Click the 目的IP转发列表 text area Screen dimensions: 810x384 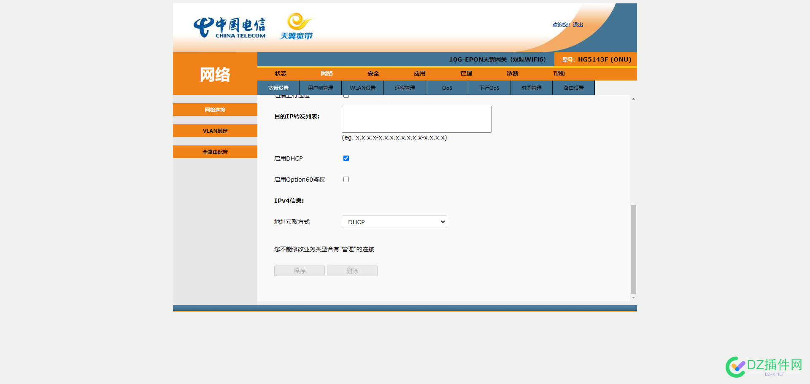tap(416, 119)
